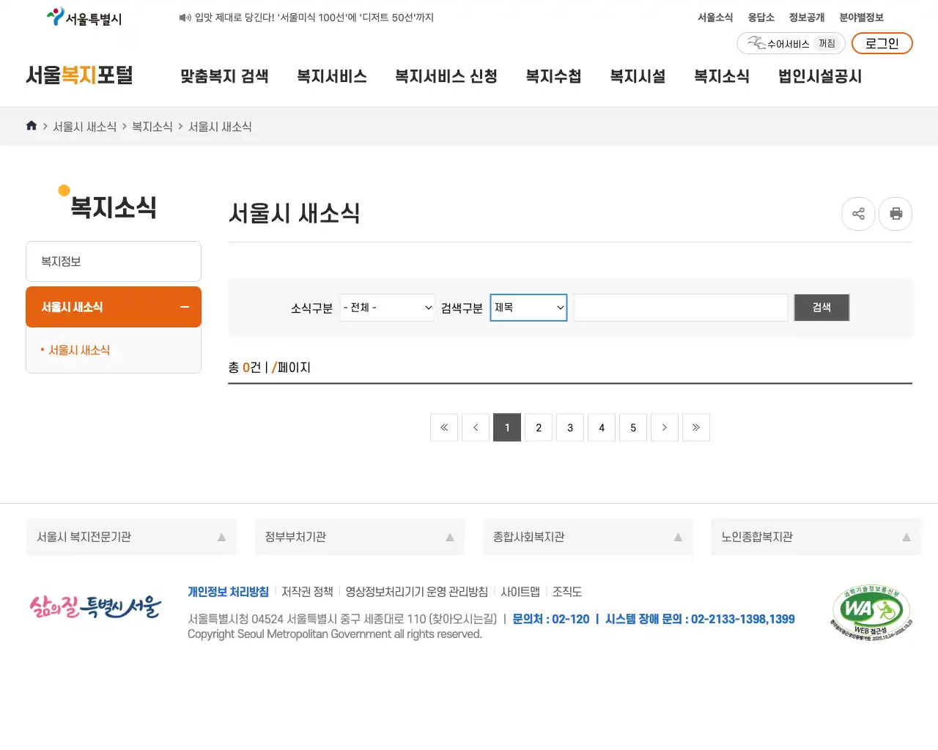
Task: Expand the 정부부처기관 list
Action: pyautogui.click(x=360, y=537)
